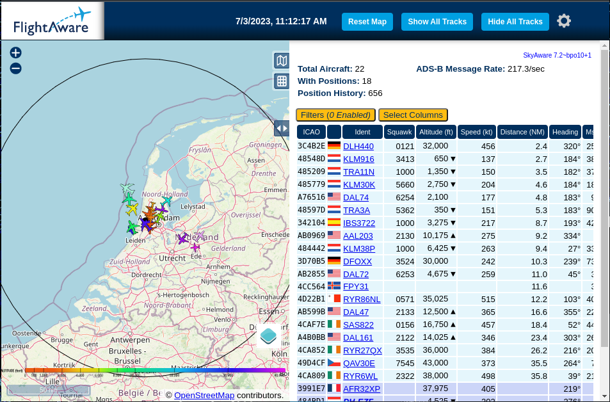Viewport: 610px width, 402px height.
Task: Open the KLM30K flight link
Action: coord(359,185)
